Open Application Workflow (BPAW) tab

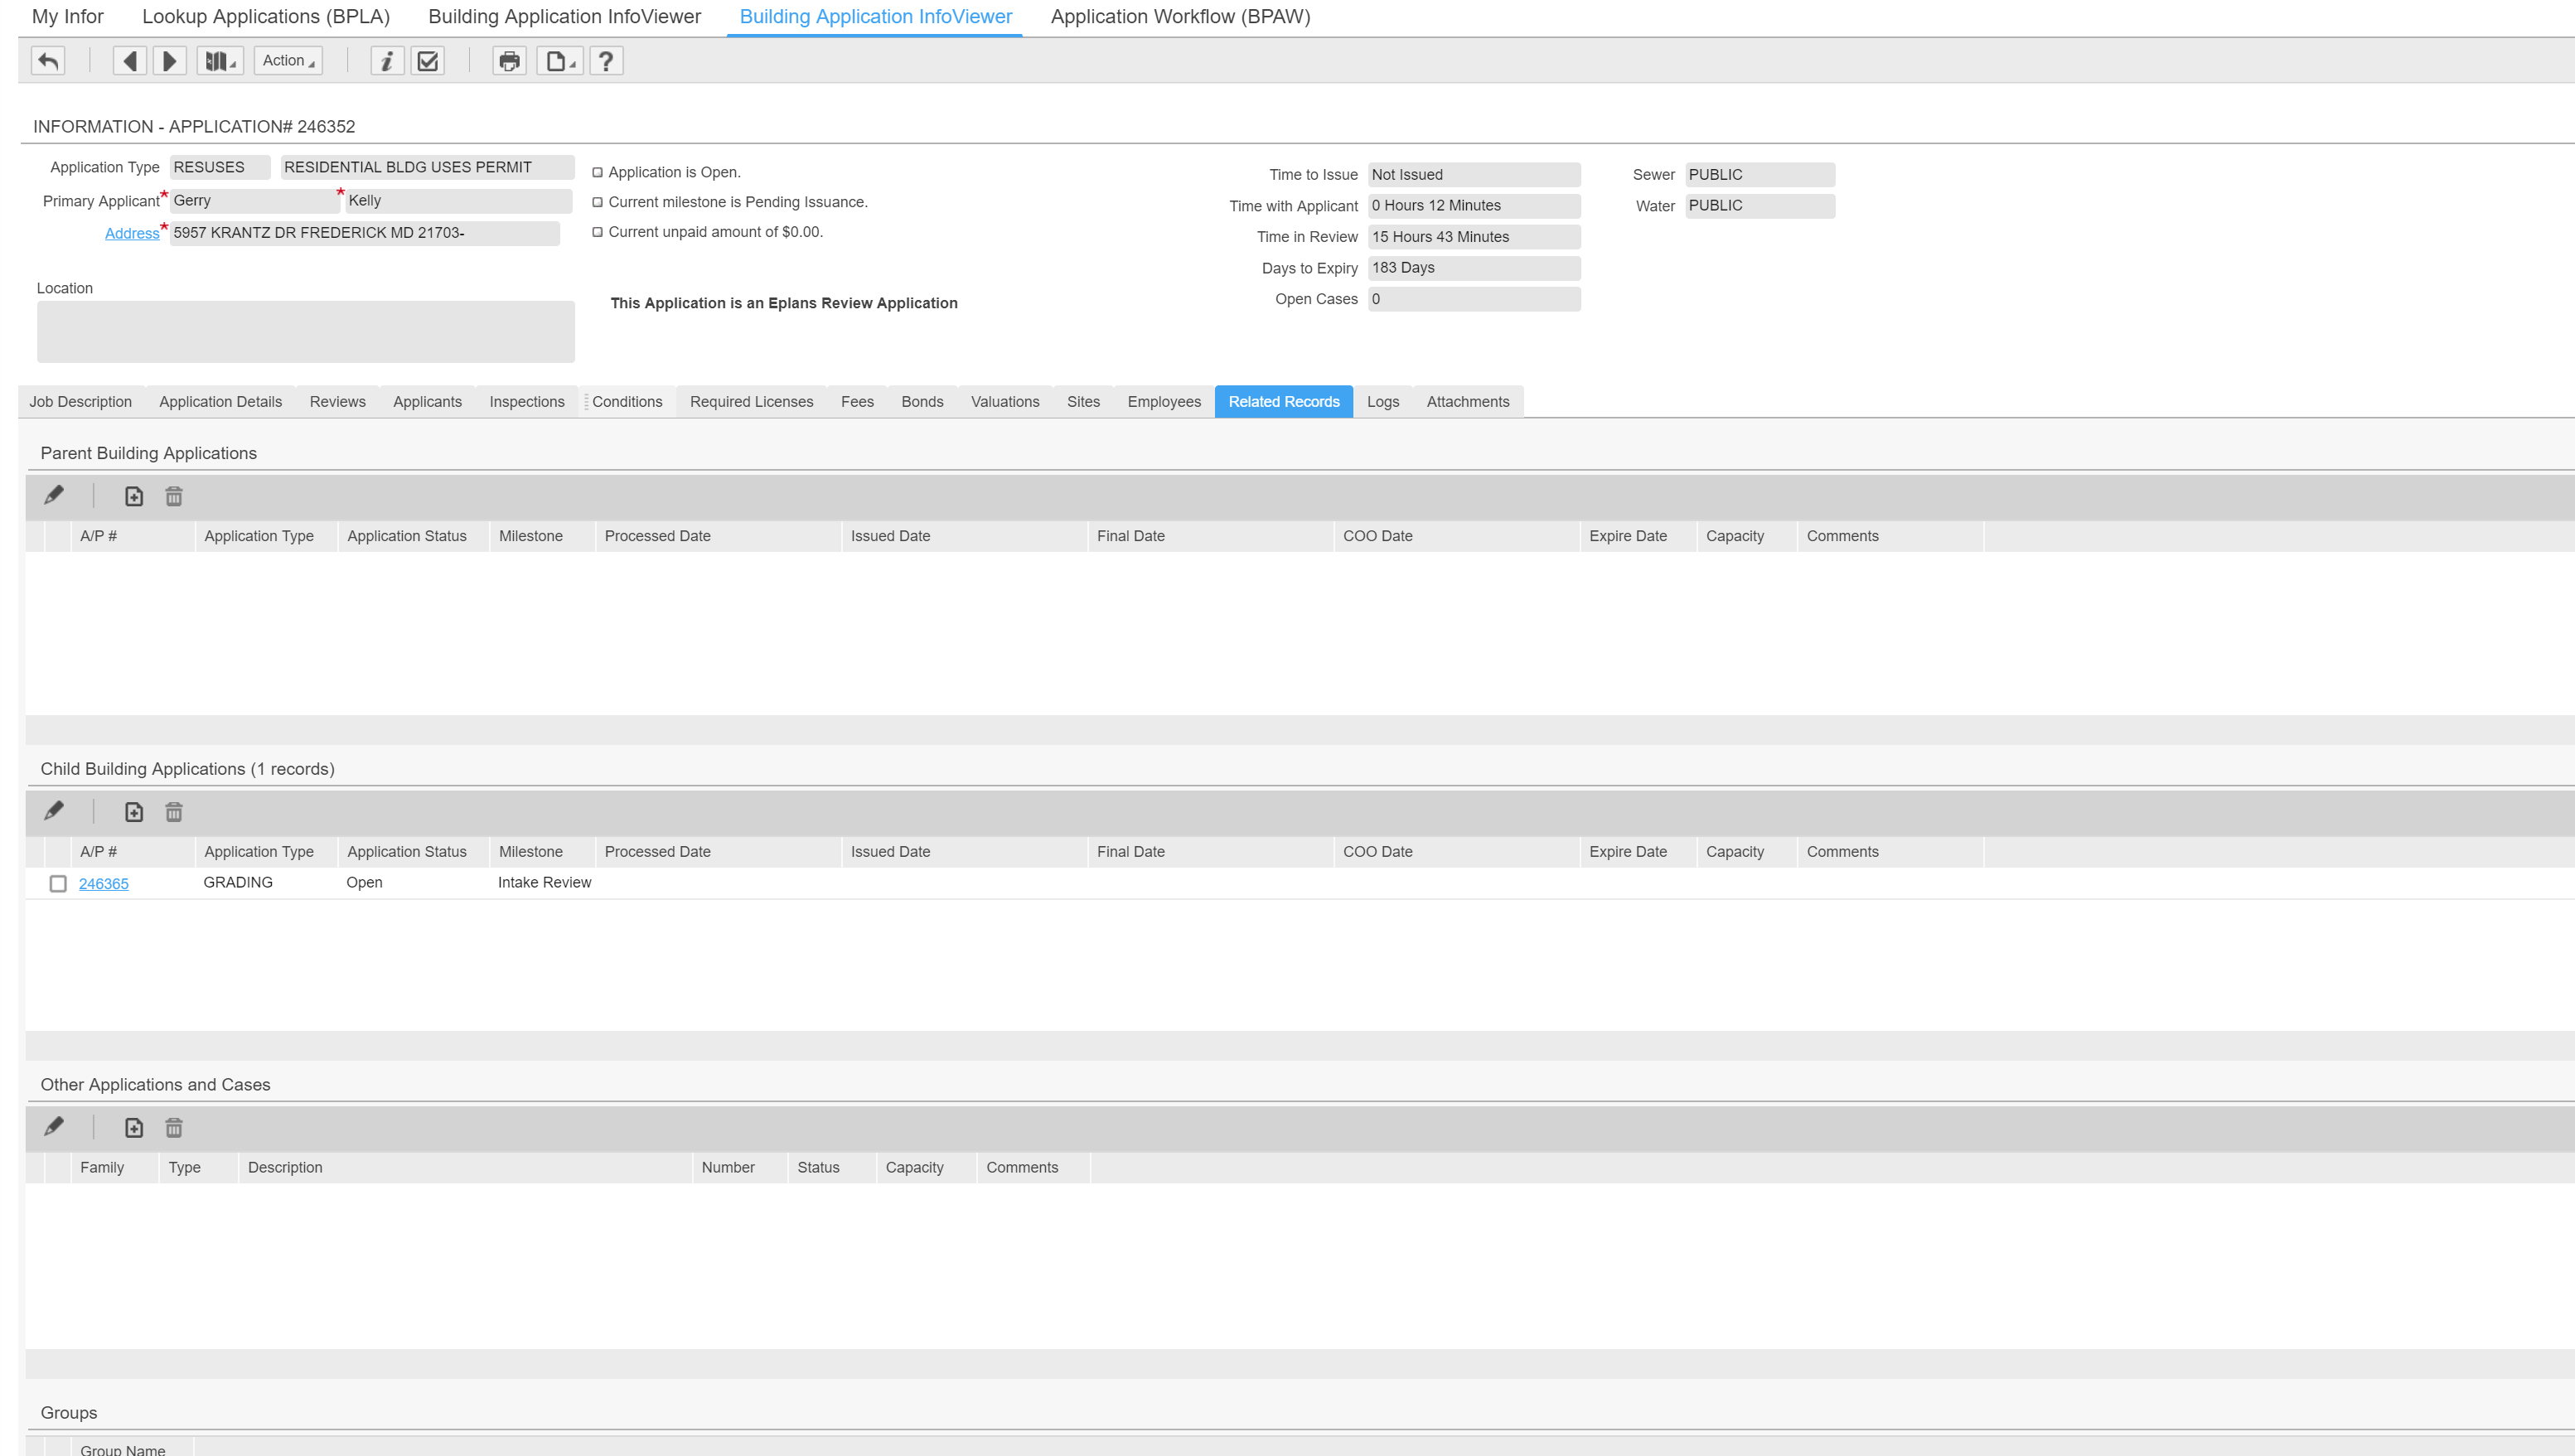coord(1180,17)
